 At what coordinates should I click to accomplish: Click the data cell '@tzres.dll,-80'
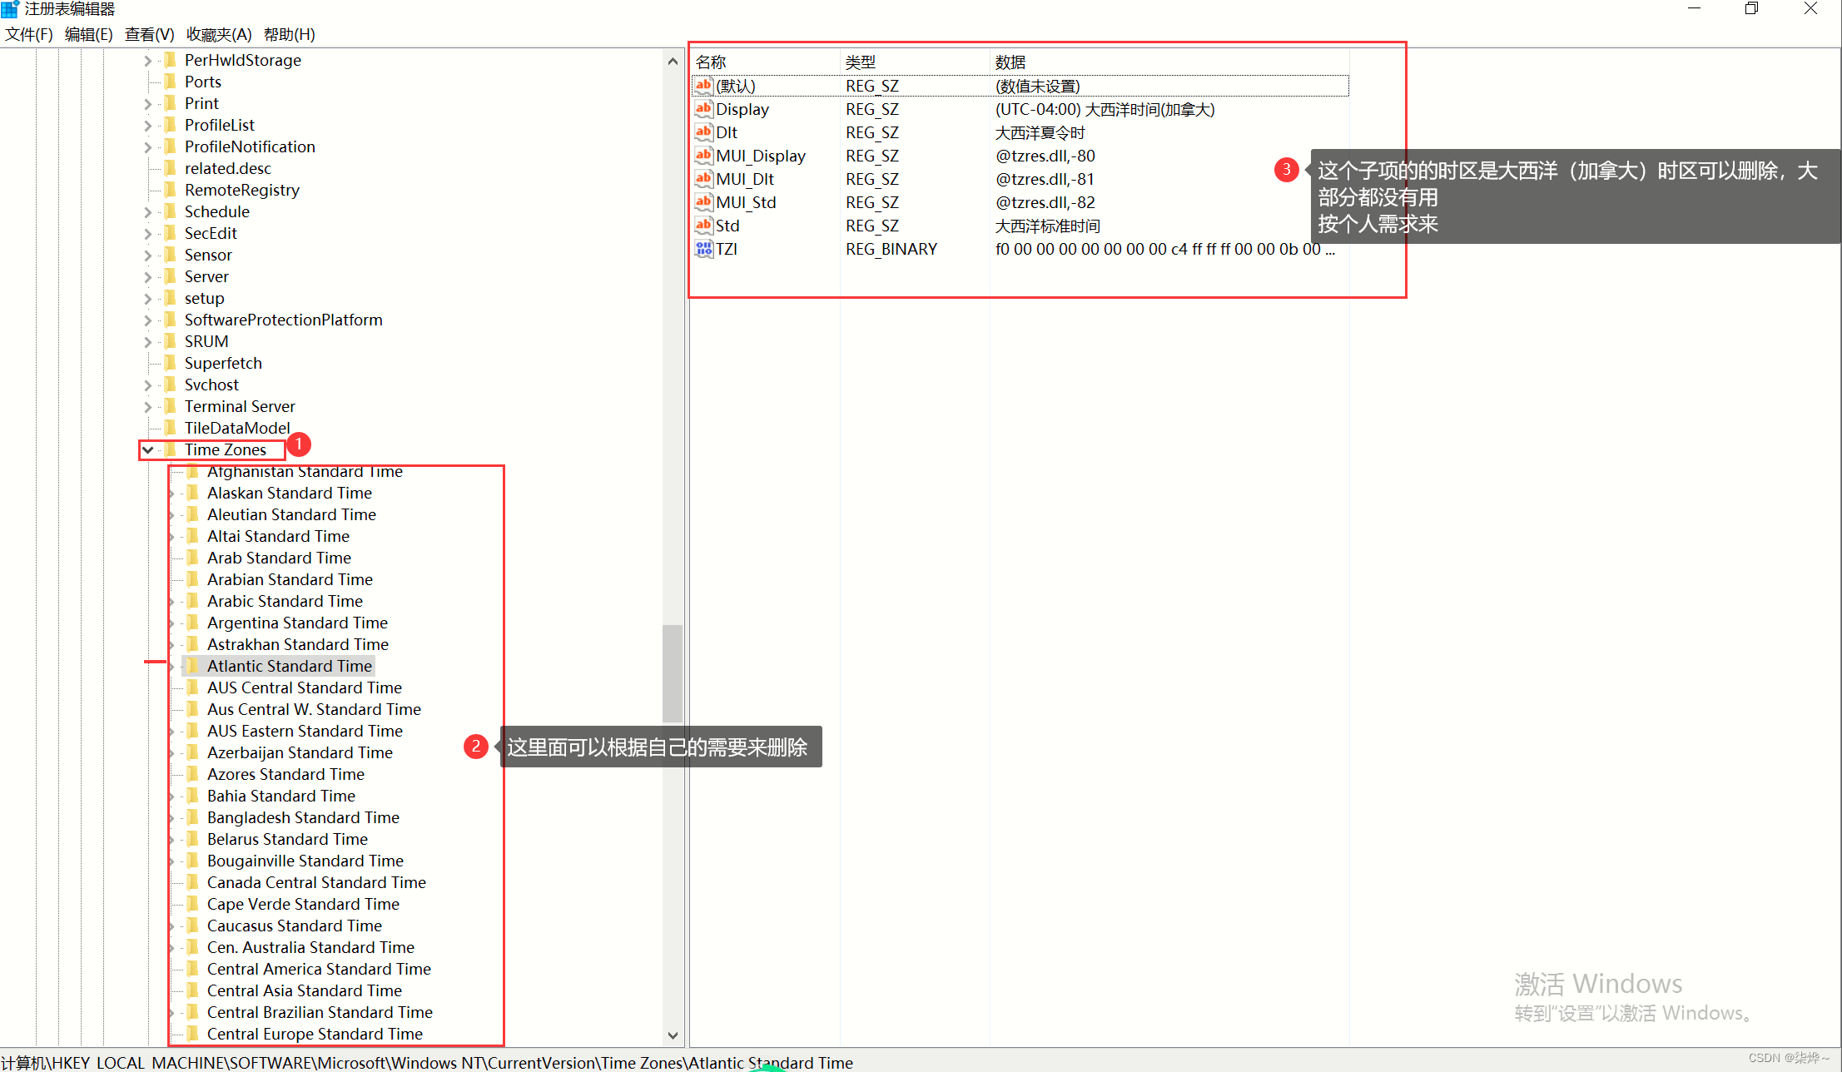[x=1045, y=156]
